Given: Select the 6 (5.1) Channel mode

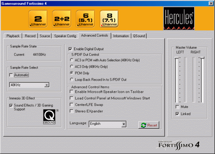Looking at the screenshot, I should (86, 19).
